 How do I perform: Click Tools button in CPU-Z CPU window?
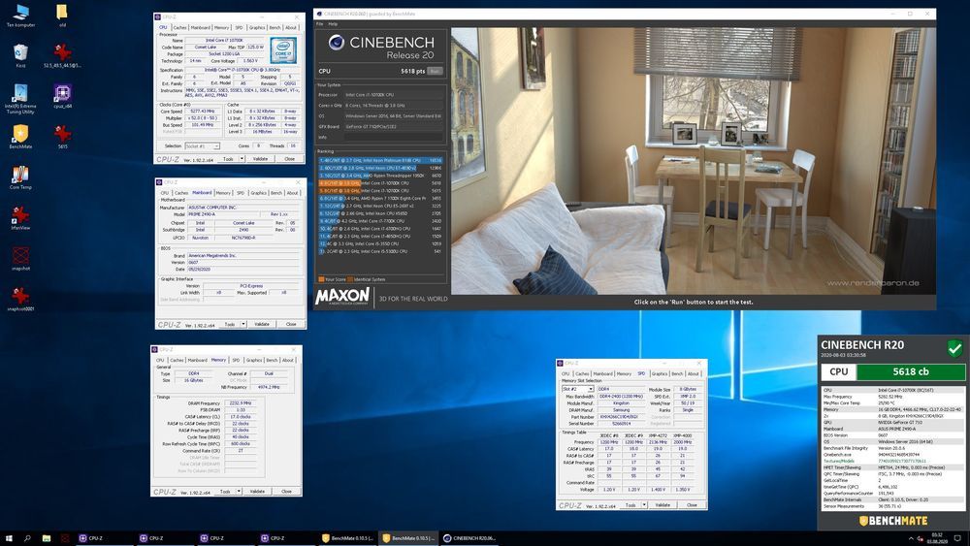[228, 159]
